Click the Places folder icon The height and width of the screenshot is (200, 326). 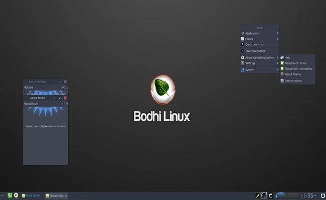click(243, 39)
